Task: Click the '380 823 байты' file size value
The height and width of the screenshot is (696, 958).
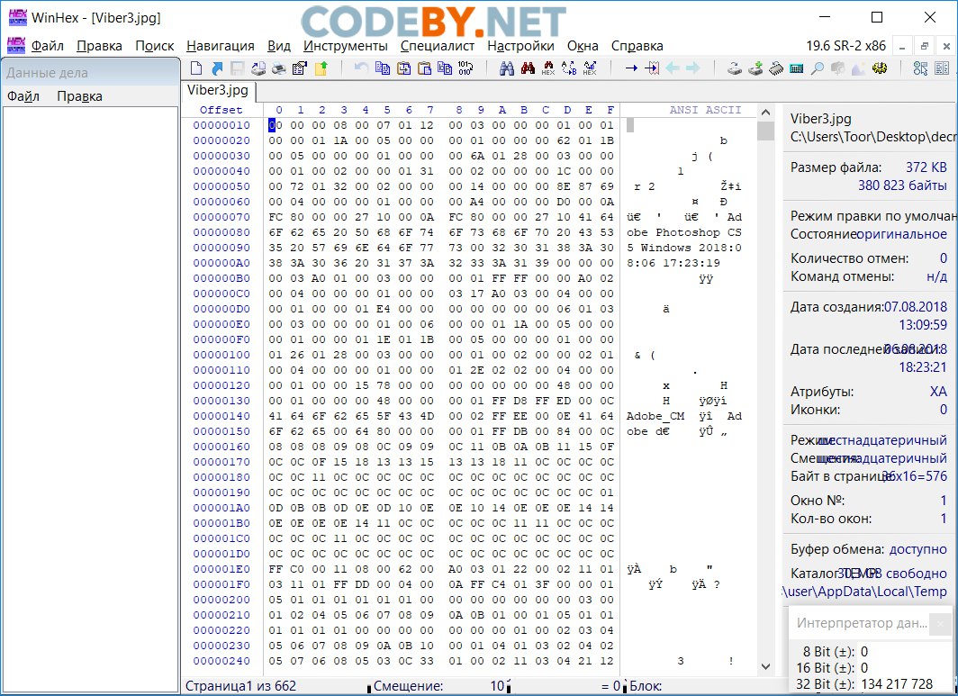Action: tap(902, 185)
